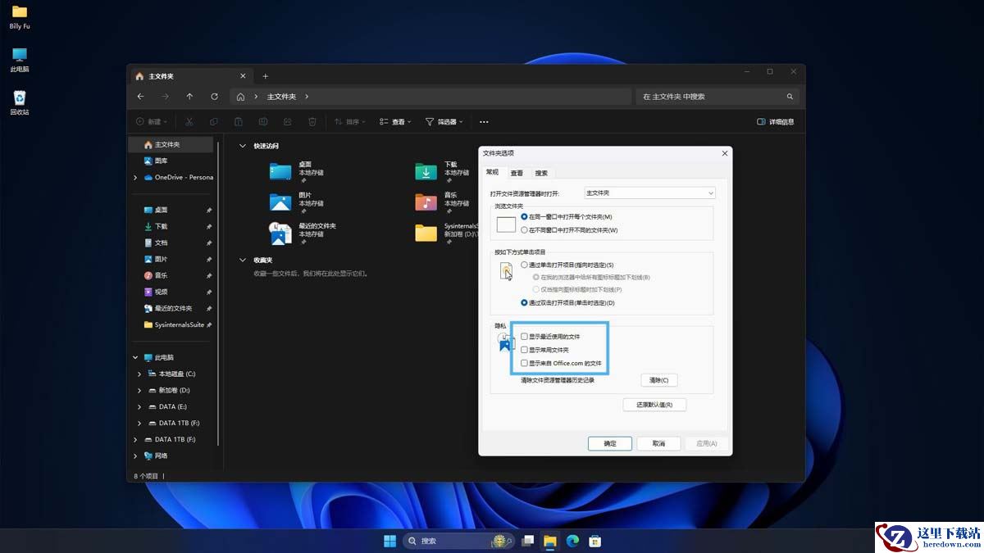This screenshot has height=553, width=984.
Task: Switch to the 搜索 tab in dialog
Action: click(x=541, y=173)
